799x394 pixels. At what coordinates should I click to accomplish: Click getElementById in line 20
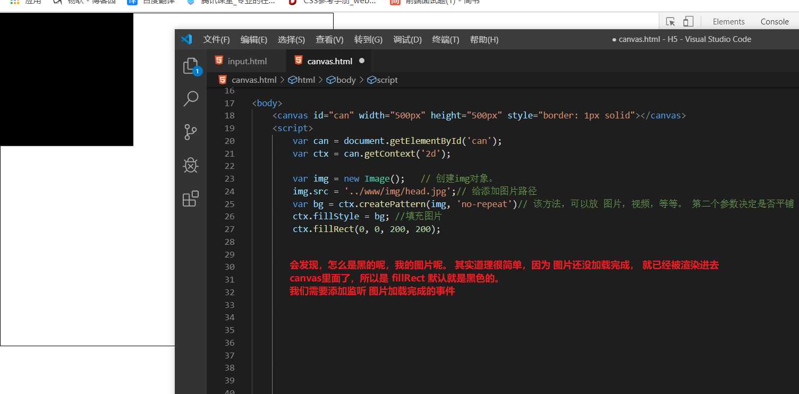pyautogui.click(x=426, y=141)
